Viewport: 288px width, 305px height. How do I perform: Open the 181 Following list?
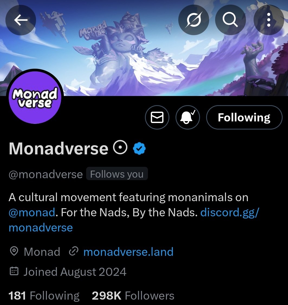click(x=44, y=296)
